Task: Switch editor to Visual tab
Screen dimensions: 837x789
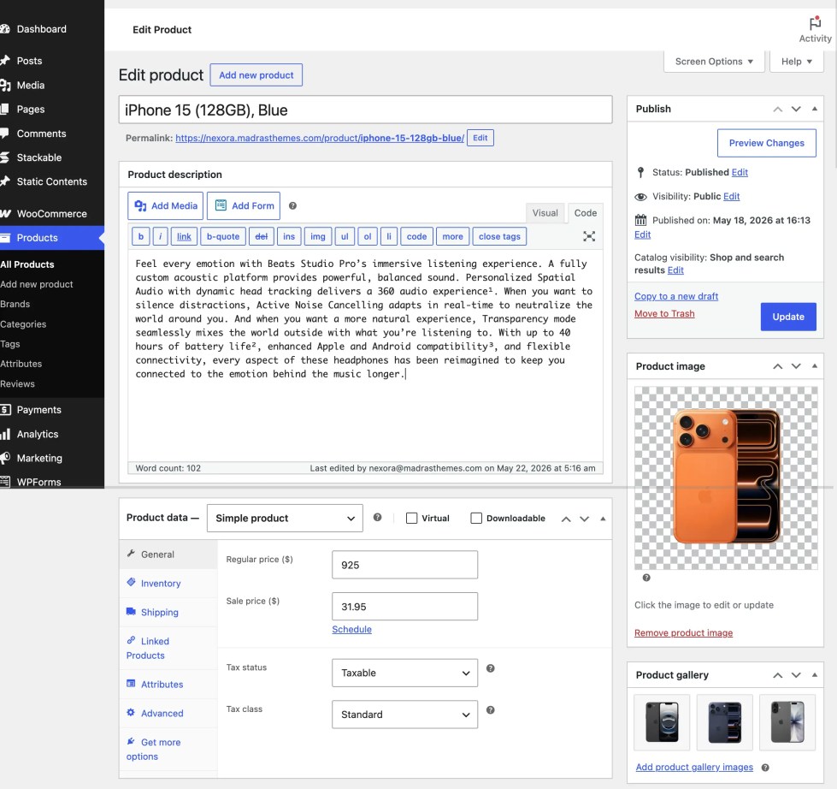Action: click(545, 212)
